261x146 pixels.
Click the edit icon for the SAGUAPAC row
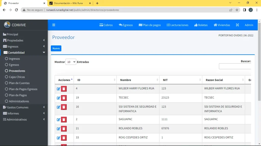(58, 120)
